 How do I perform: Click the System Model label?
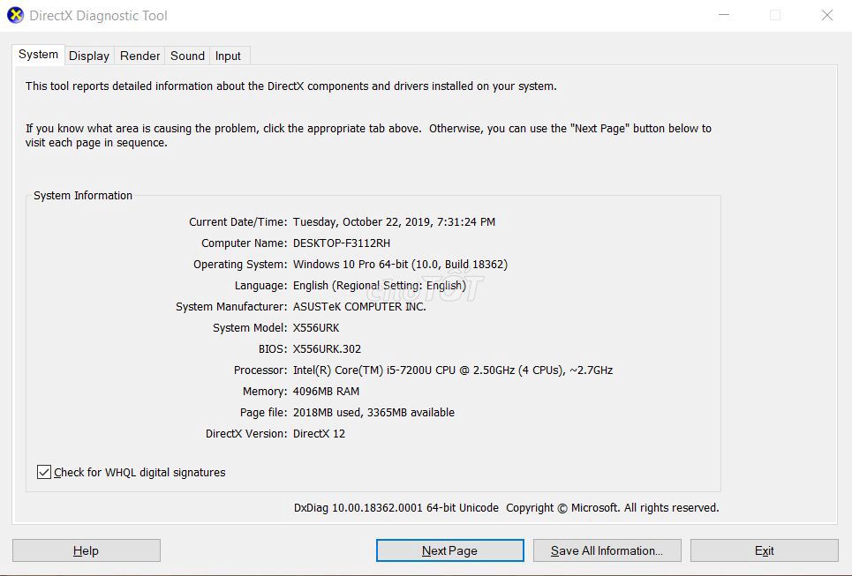pos(250,328)
